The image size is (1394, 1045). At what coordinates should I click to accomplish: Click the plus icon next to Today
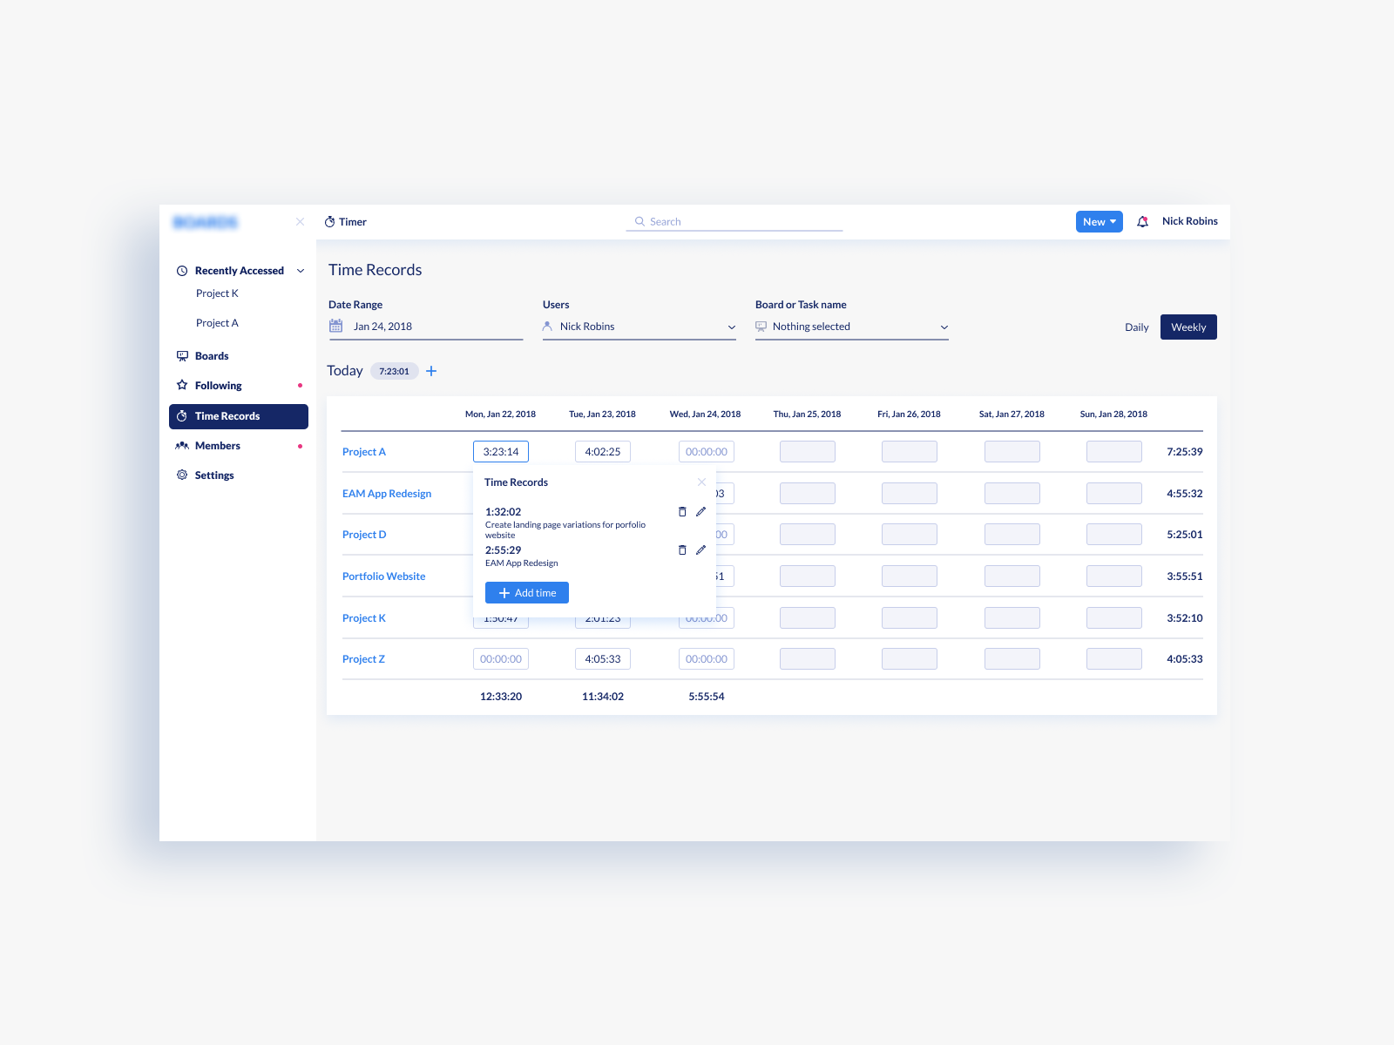click(x=430, y=371)
